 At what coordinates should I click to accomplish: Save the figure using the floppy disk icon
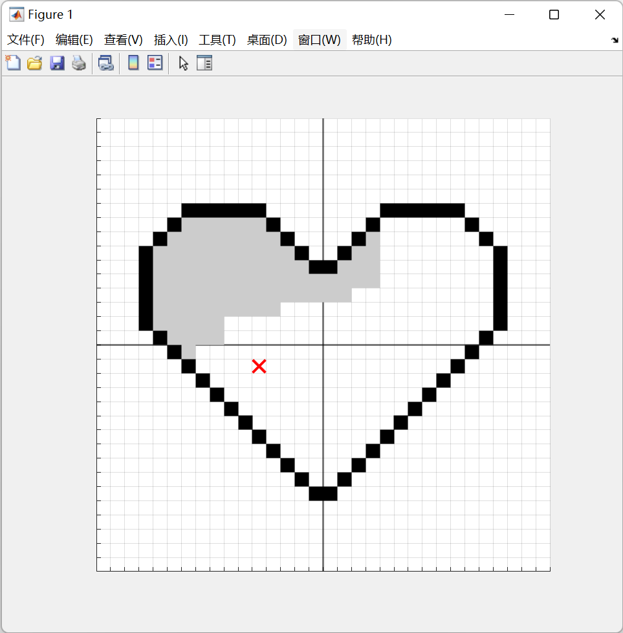click(x=57, y=63)
